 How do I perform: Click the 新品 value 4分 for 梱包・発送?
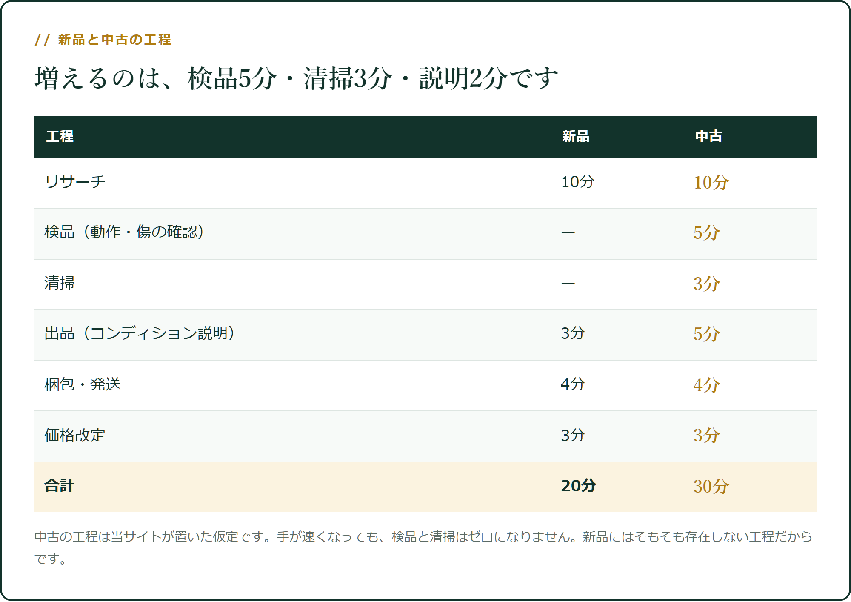tap(573, 384)
